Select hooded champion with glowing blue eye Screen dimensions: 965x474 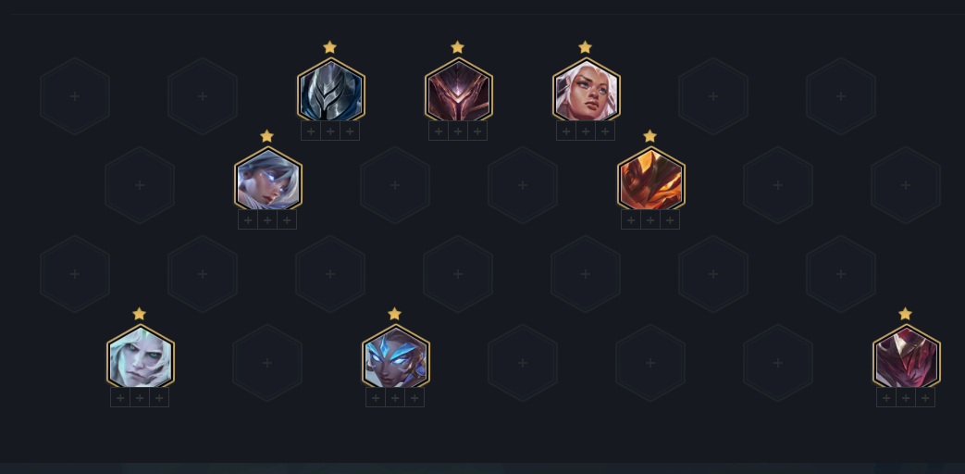click(x=267, y=179)
